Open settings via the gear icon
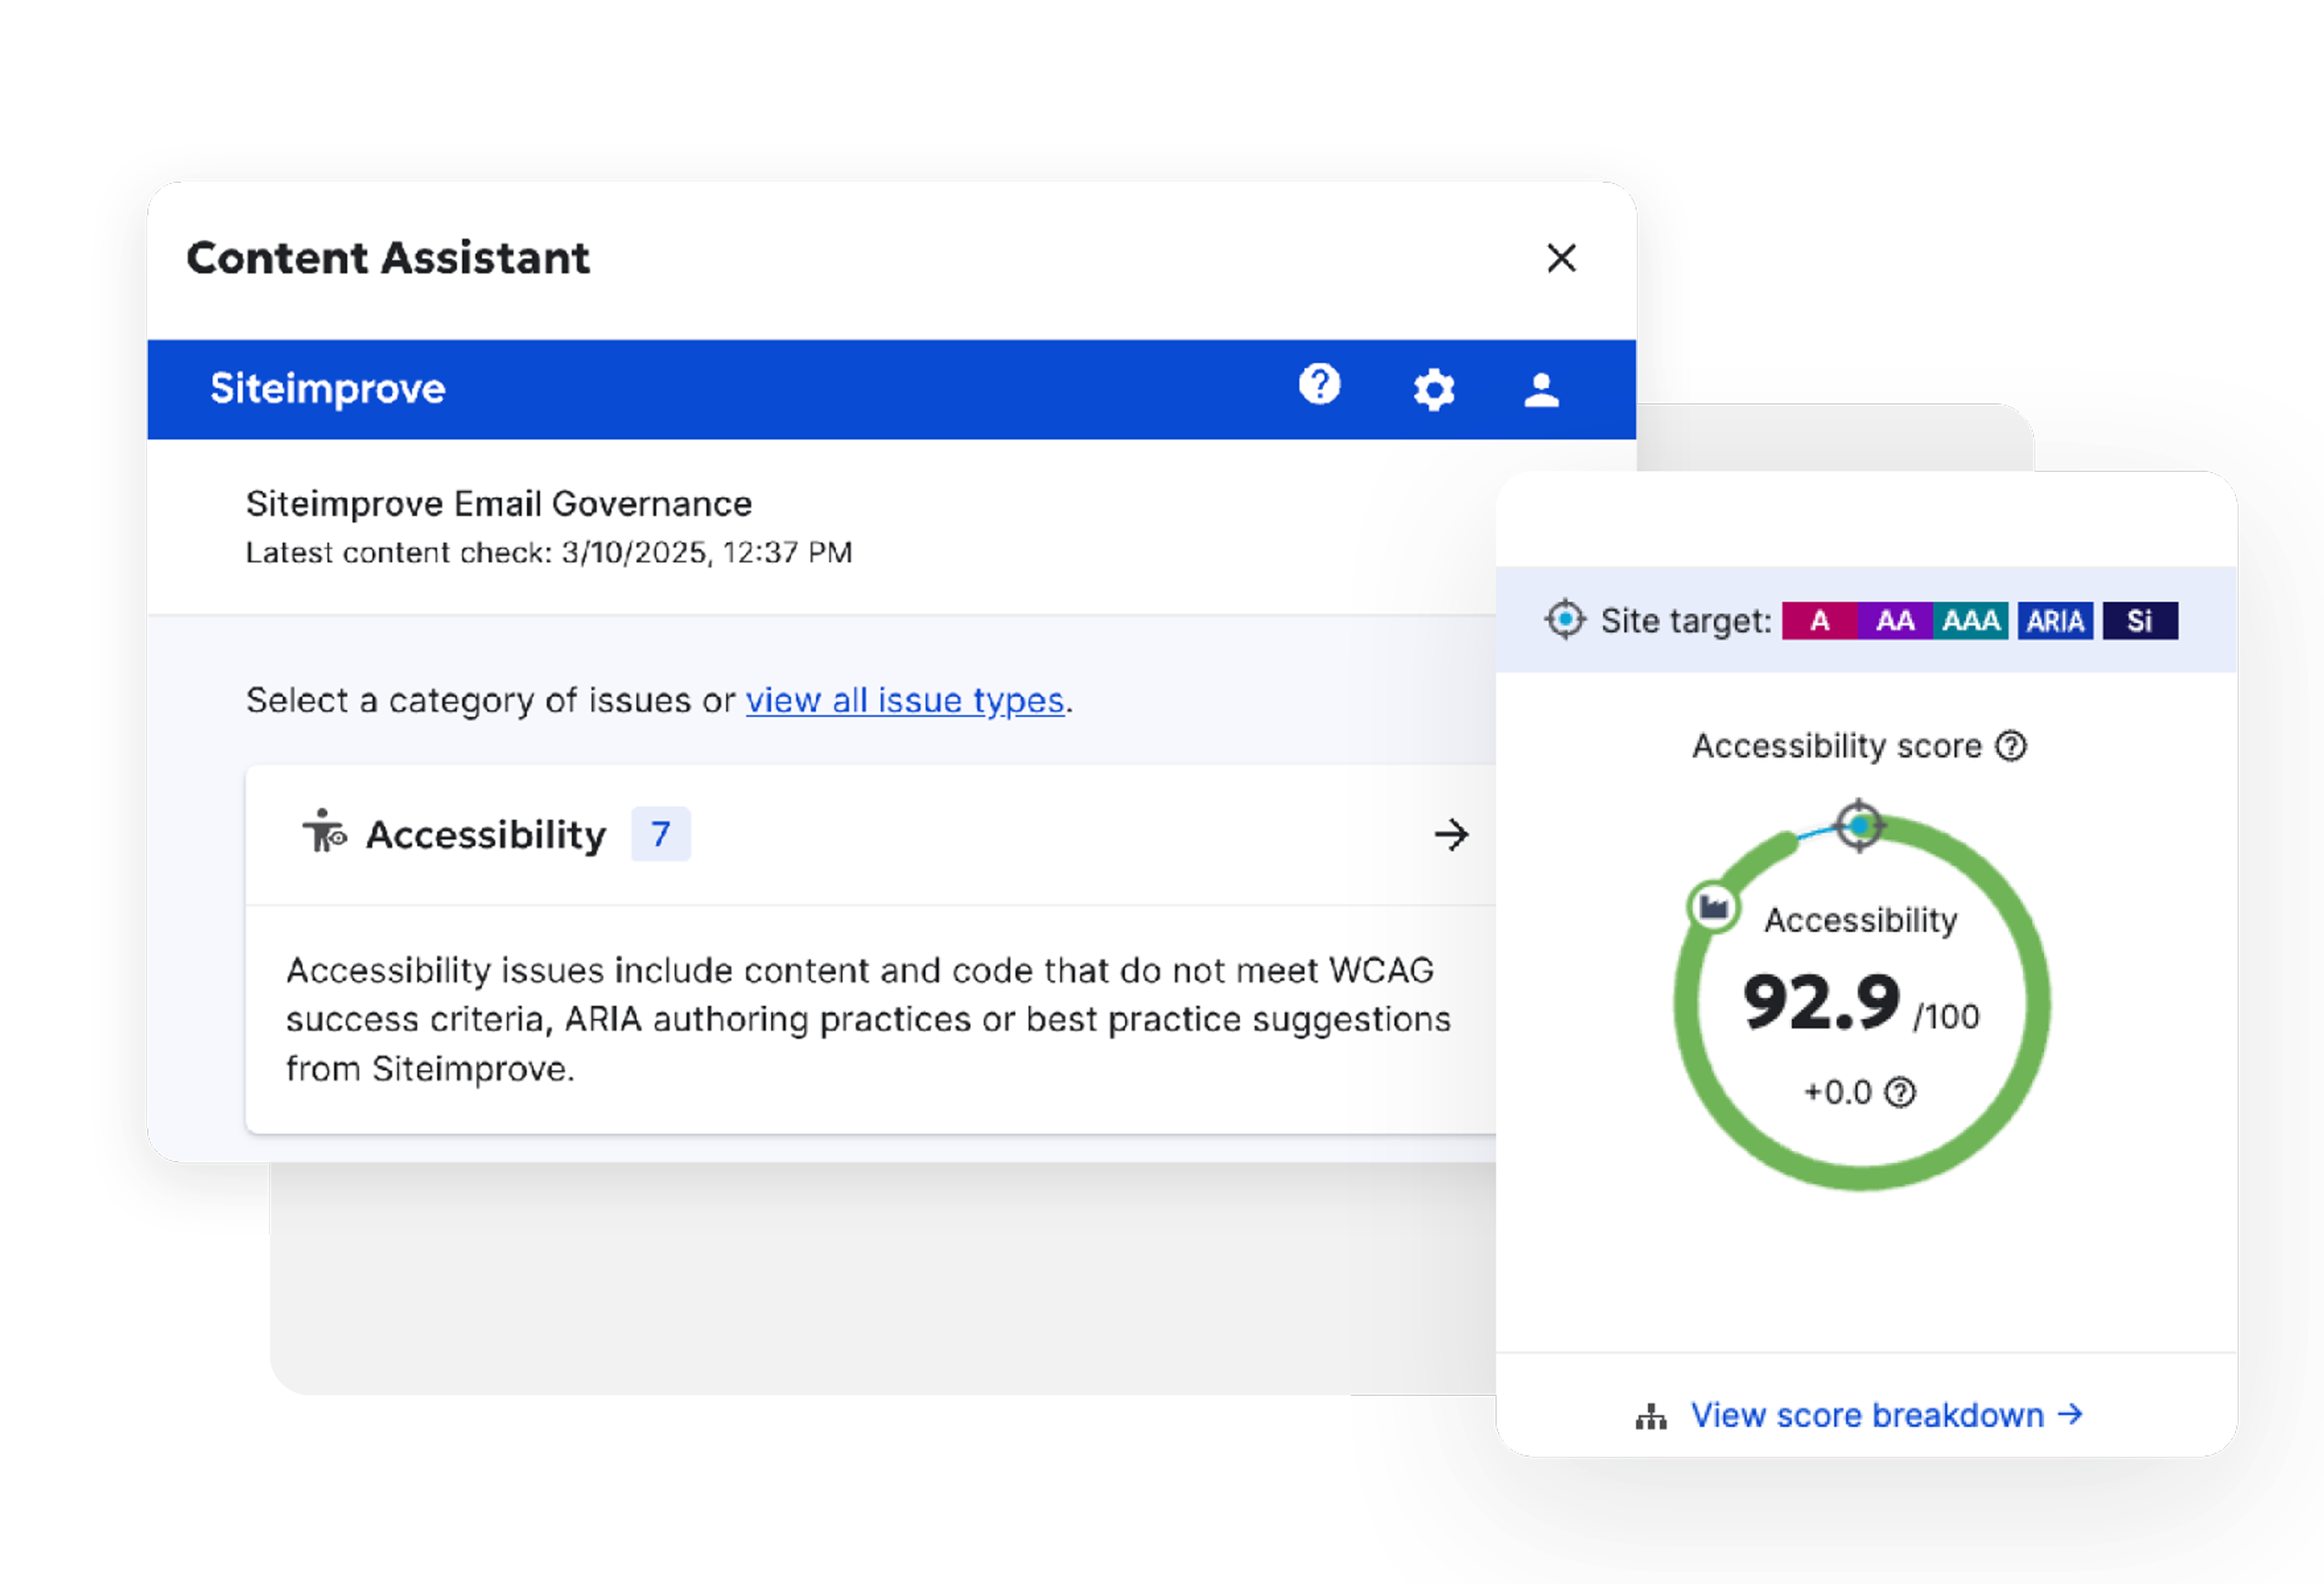Screen dimensions: 2324x1584 (1433, 390)
